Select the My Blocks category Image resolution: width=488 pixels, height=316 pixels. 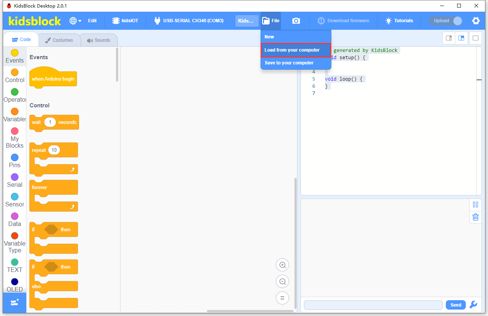click(x=15, y=138)
